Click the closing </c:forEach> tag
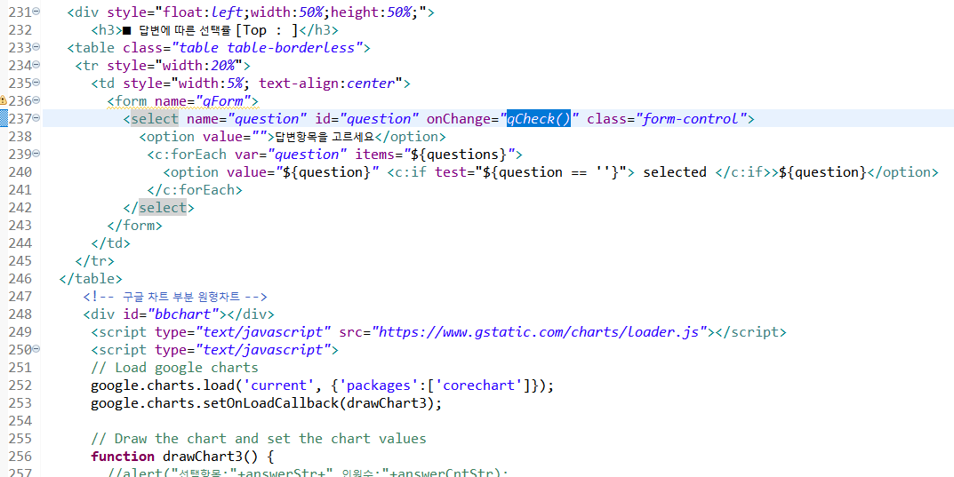This screenshot has height=477, width=954. pyautogui.click(x=195, y=190)
